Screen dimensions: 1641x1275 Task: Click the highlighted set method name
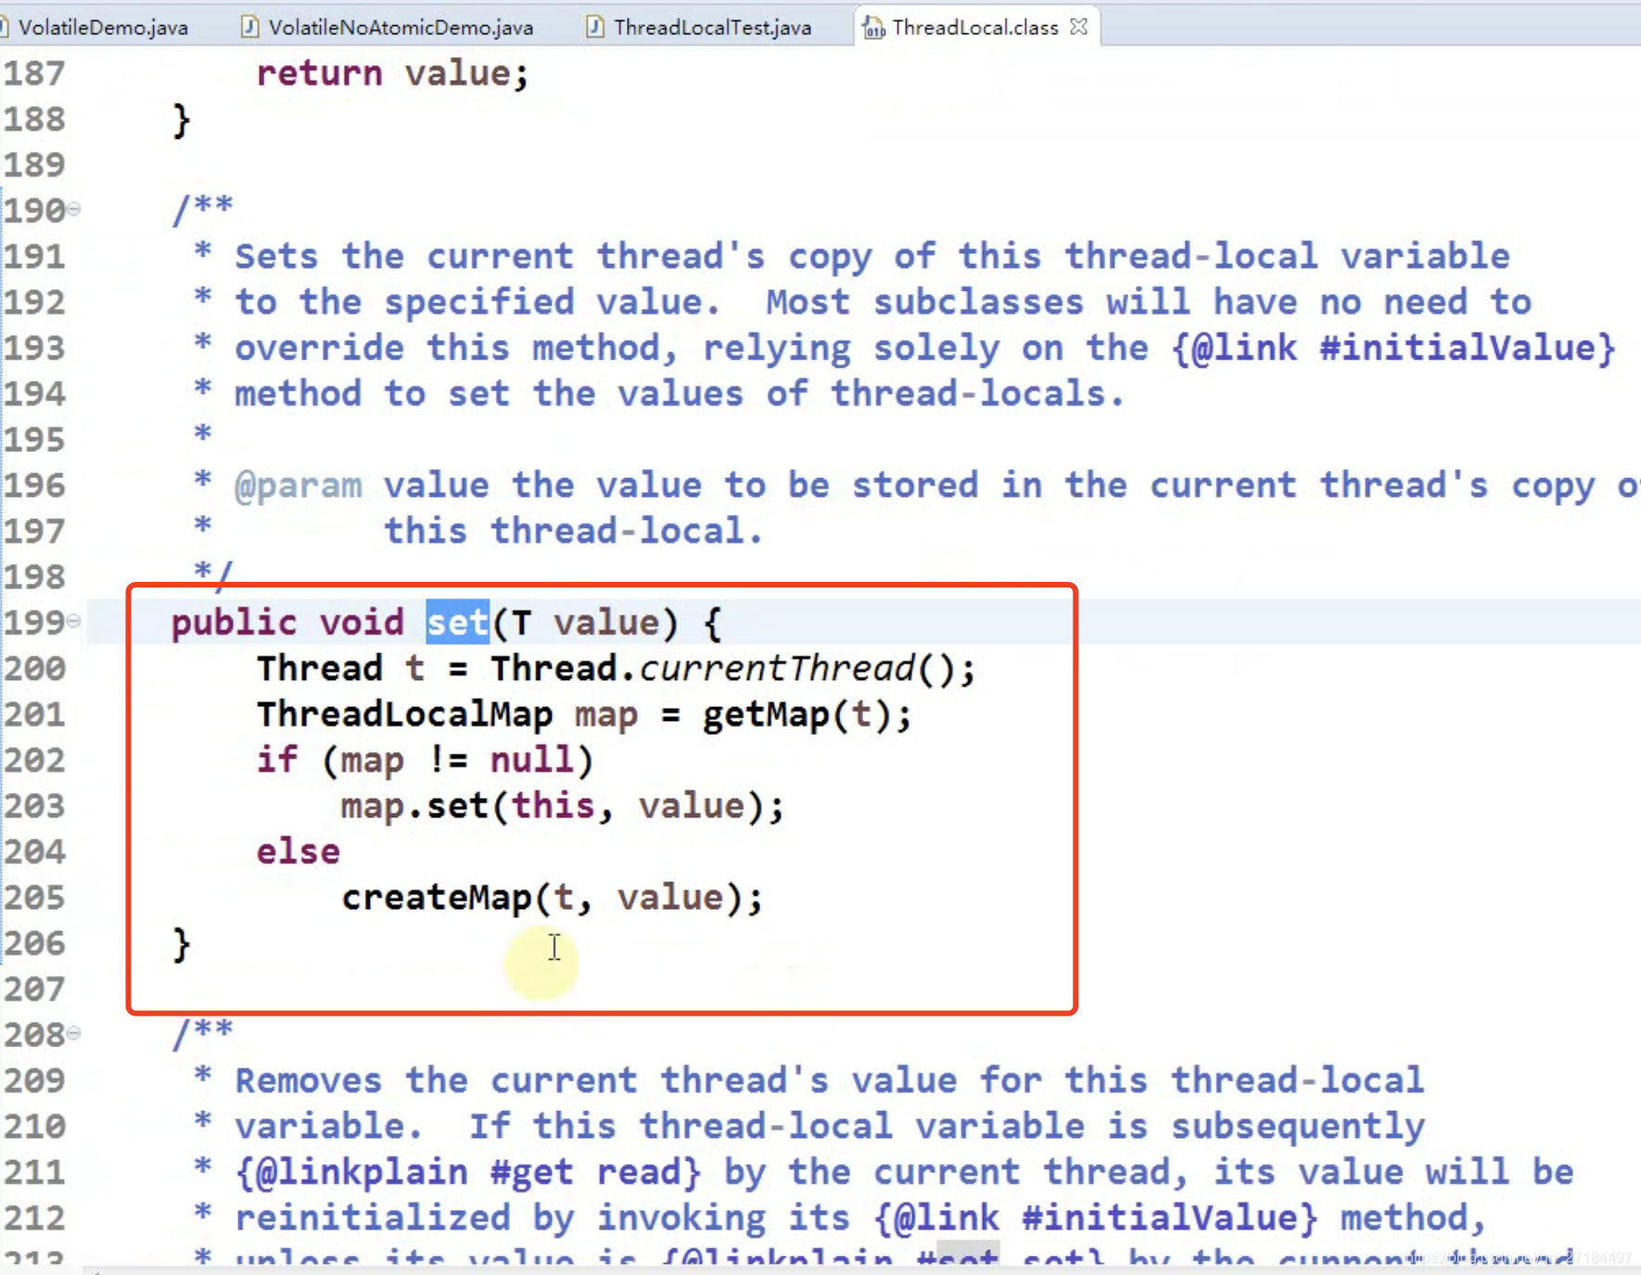click(x=456, y=622)
